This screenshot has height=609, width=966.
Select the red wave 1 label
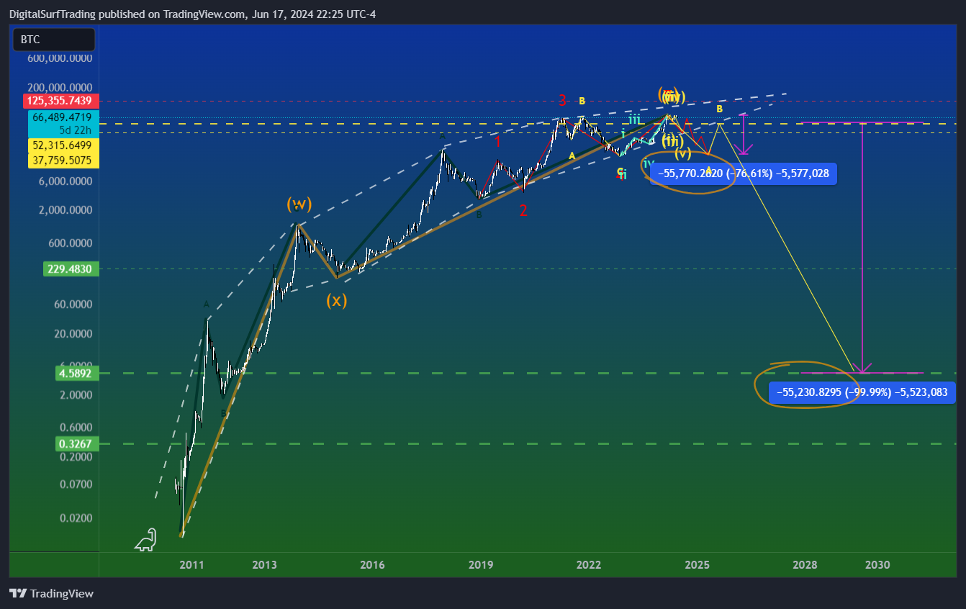497,141
